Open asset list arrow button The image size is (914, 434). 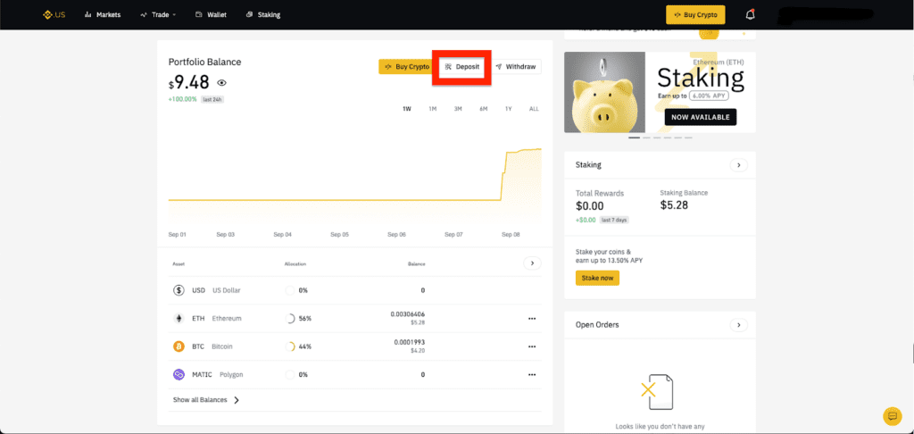[x=532, y=263]
